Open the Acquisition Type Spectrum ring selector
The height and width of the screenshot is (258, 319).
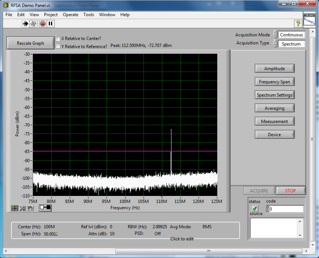tap(291, 44)
